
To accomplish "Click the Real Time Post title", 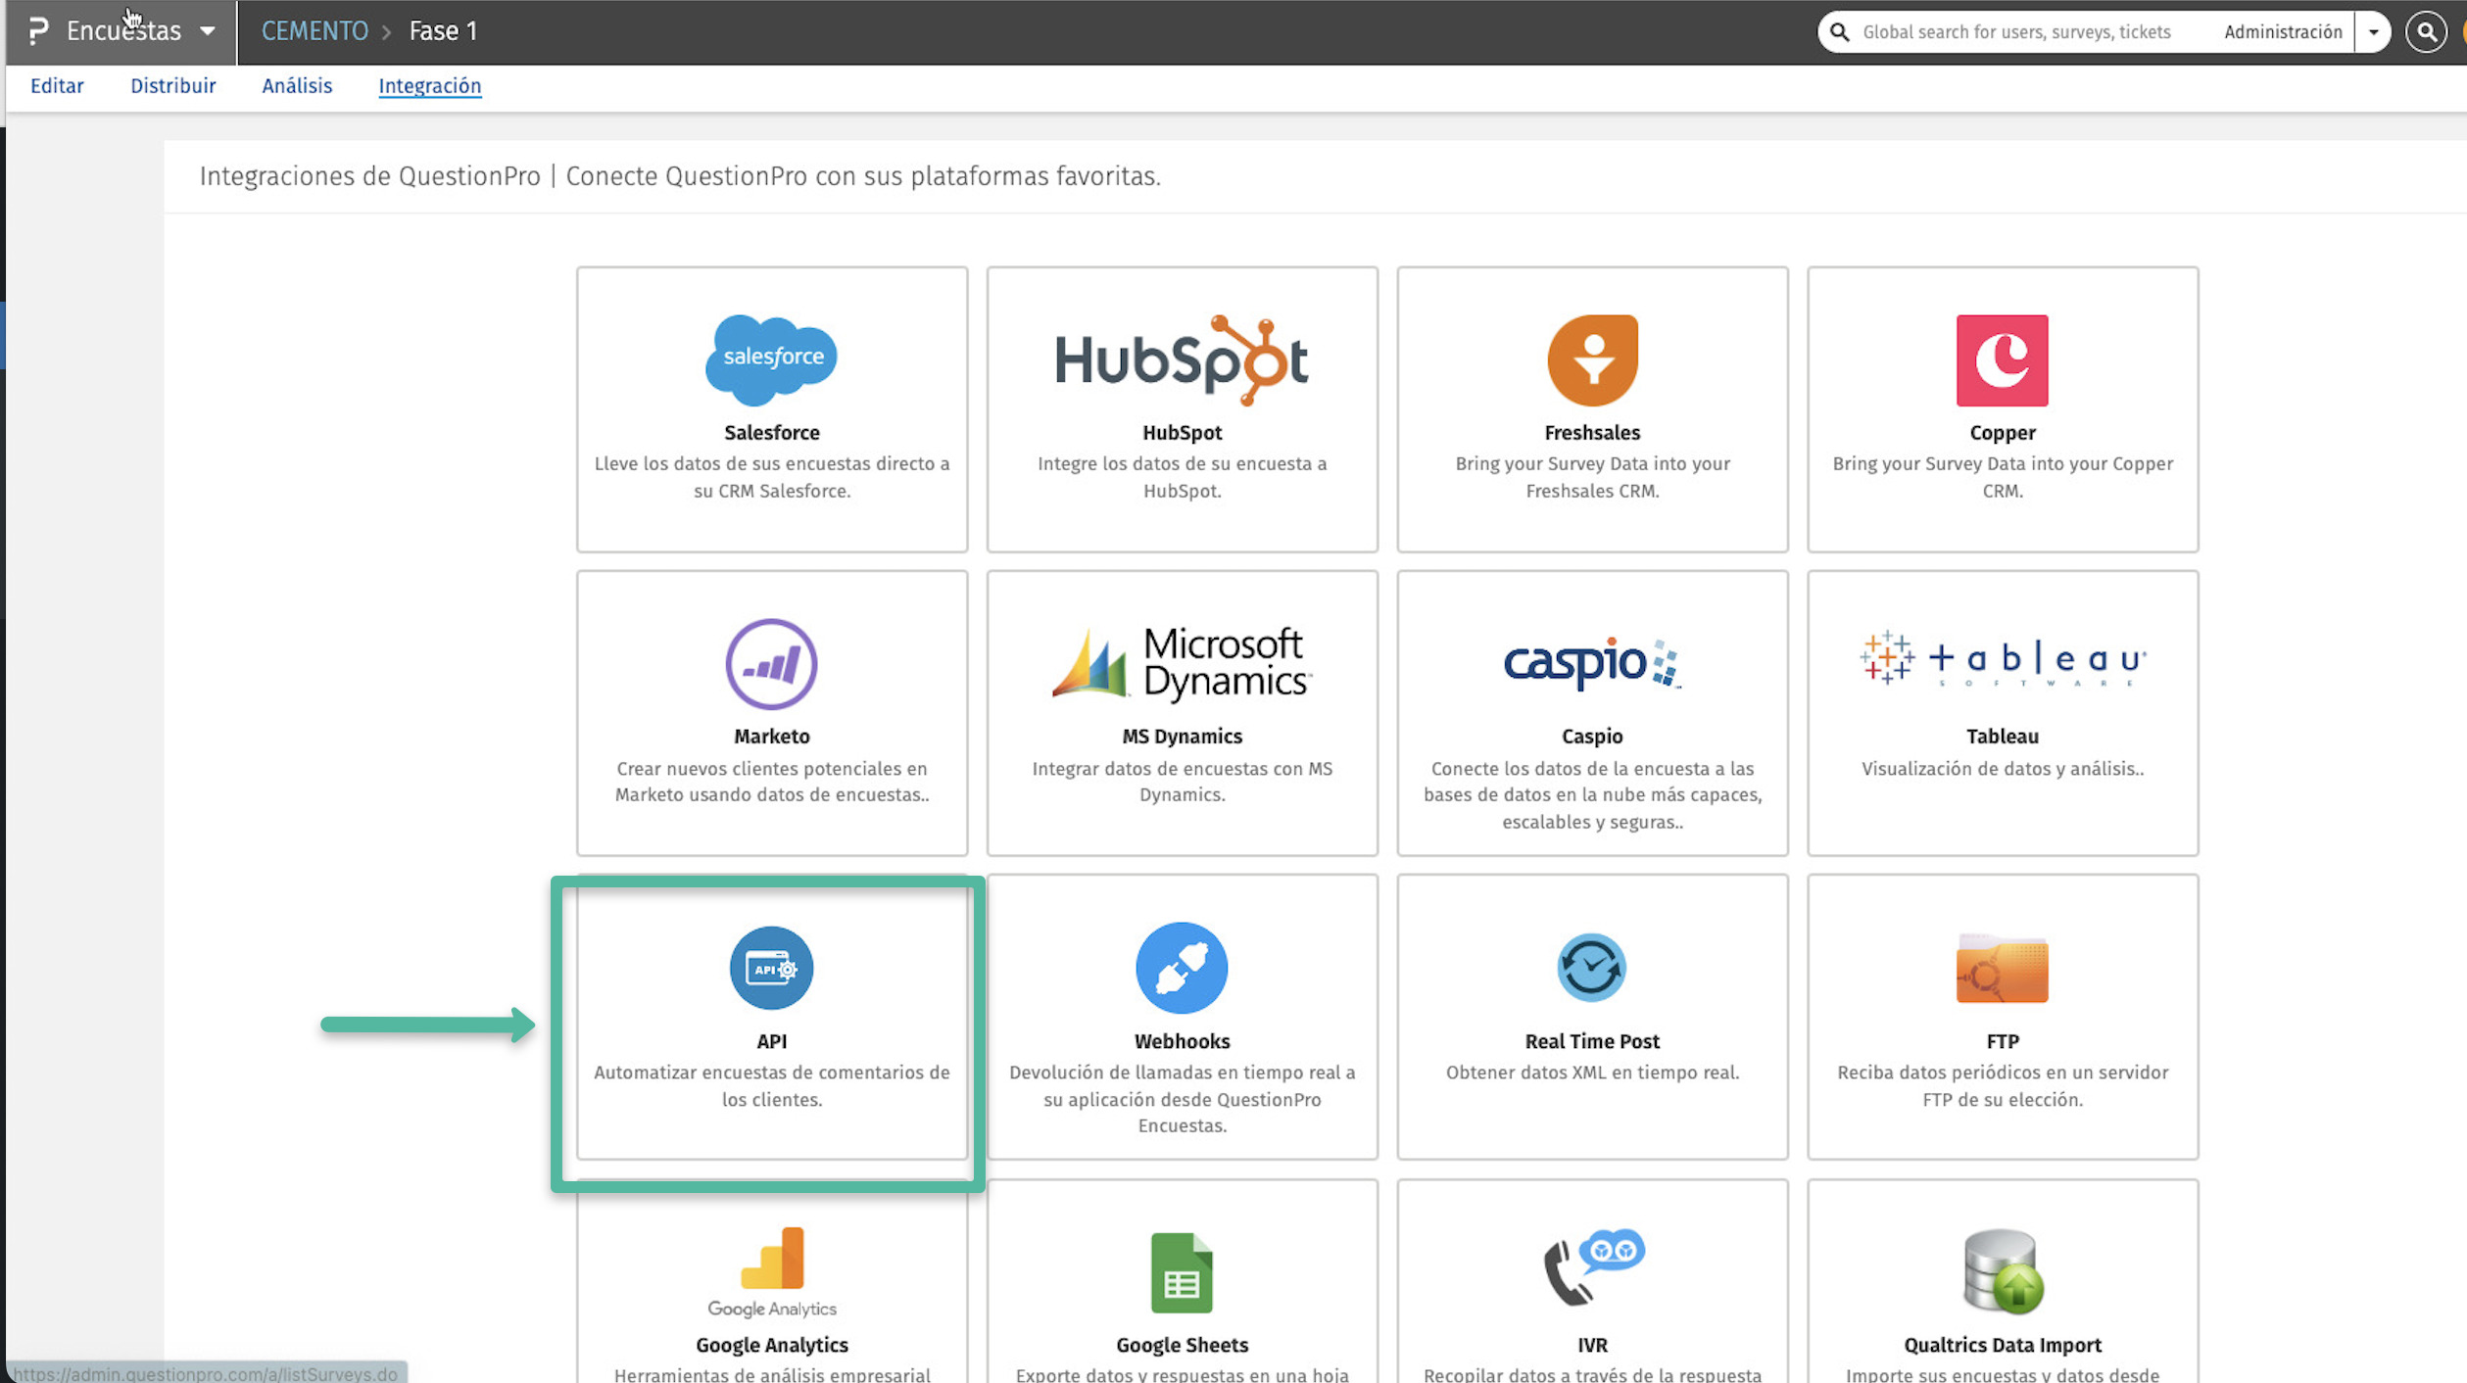I will pos(1592,1042).
